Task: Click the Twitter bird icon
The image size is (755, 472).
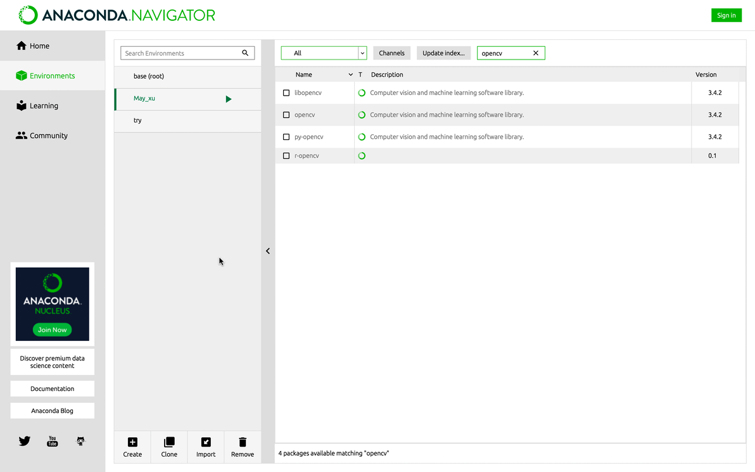Action: point(25,441)
